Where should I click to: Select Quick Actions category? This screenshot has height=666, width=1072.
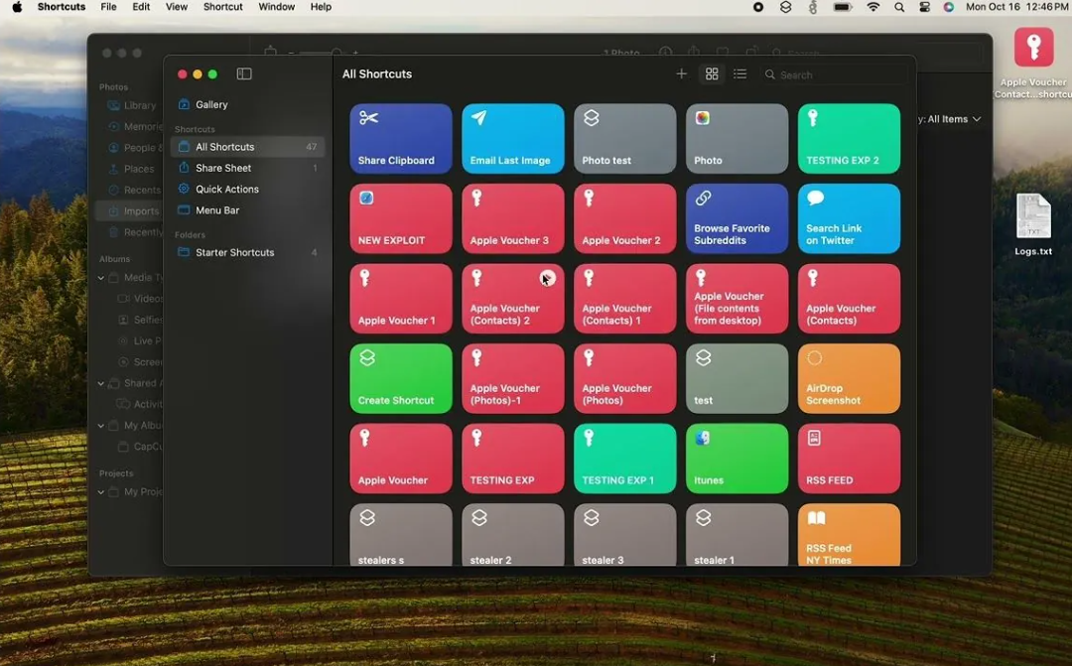coord(226,189)
